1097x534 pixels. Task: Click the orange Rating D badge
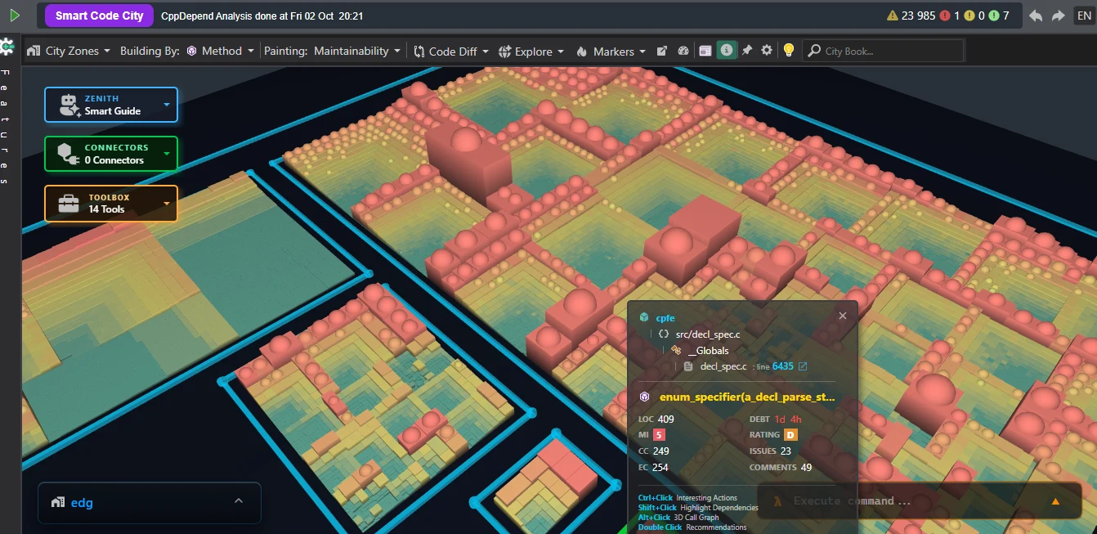click(790, 434)
